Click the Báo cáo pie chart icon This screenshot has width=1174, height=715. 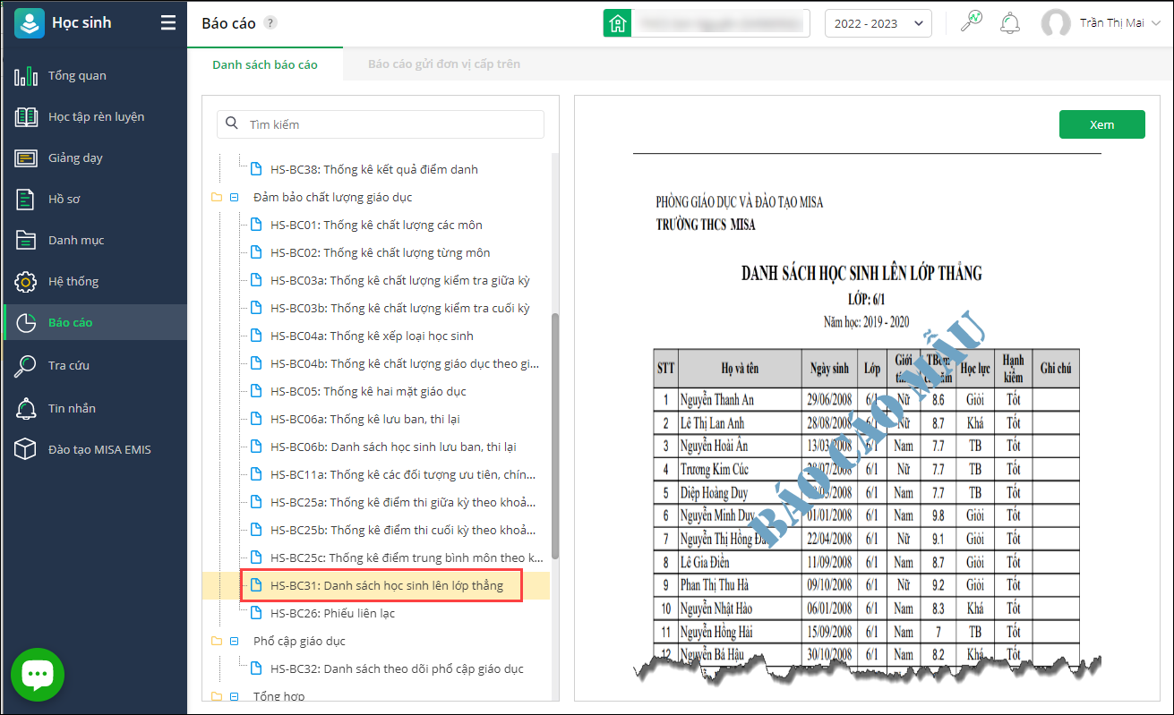(x=26, y=323)
